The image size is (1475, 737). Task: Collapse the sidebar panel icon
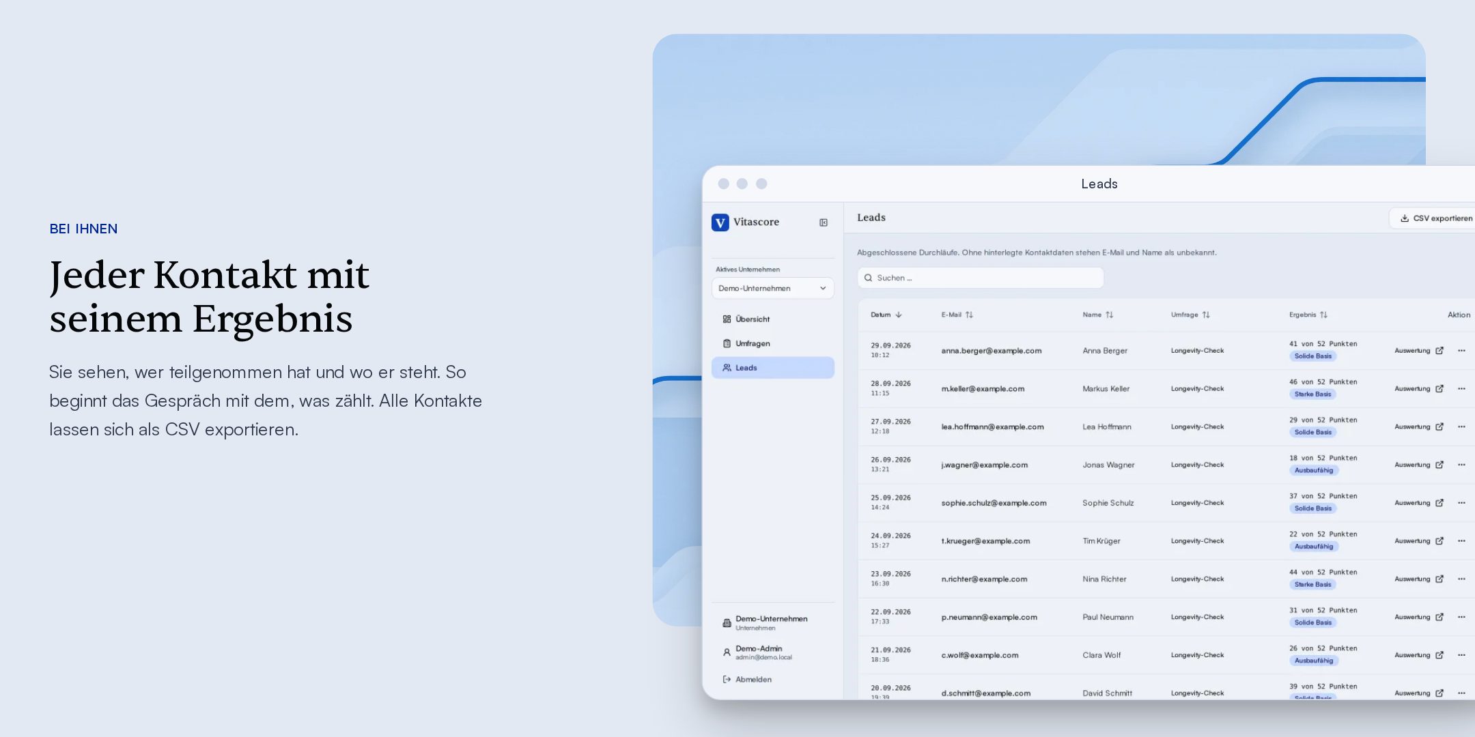(824, 222)
